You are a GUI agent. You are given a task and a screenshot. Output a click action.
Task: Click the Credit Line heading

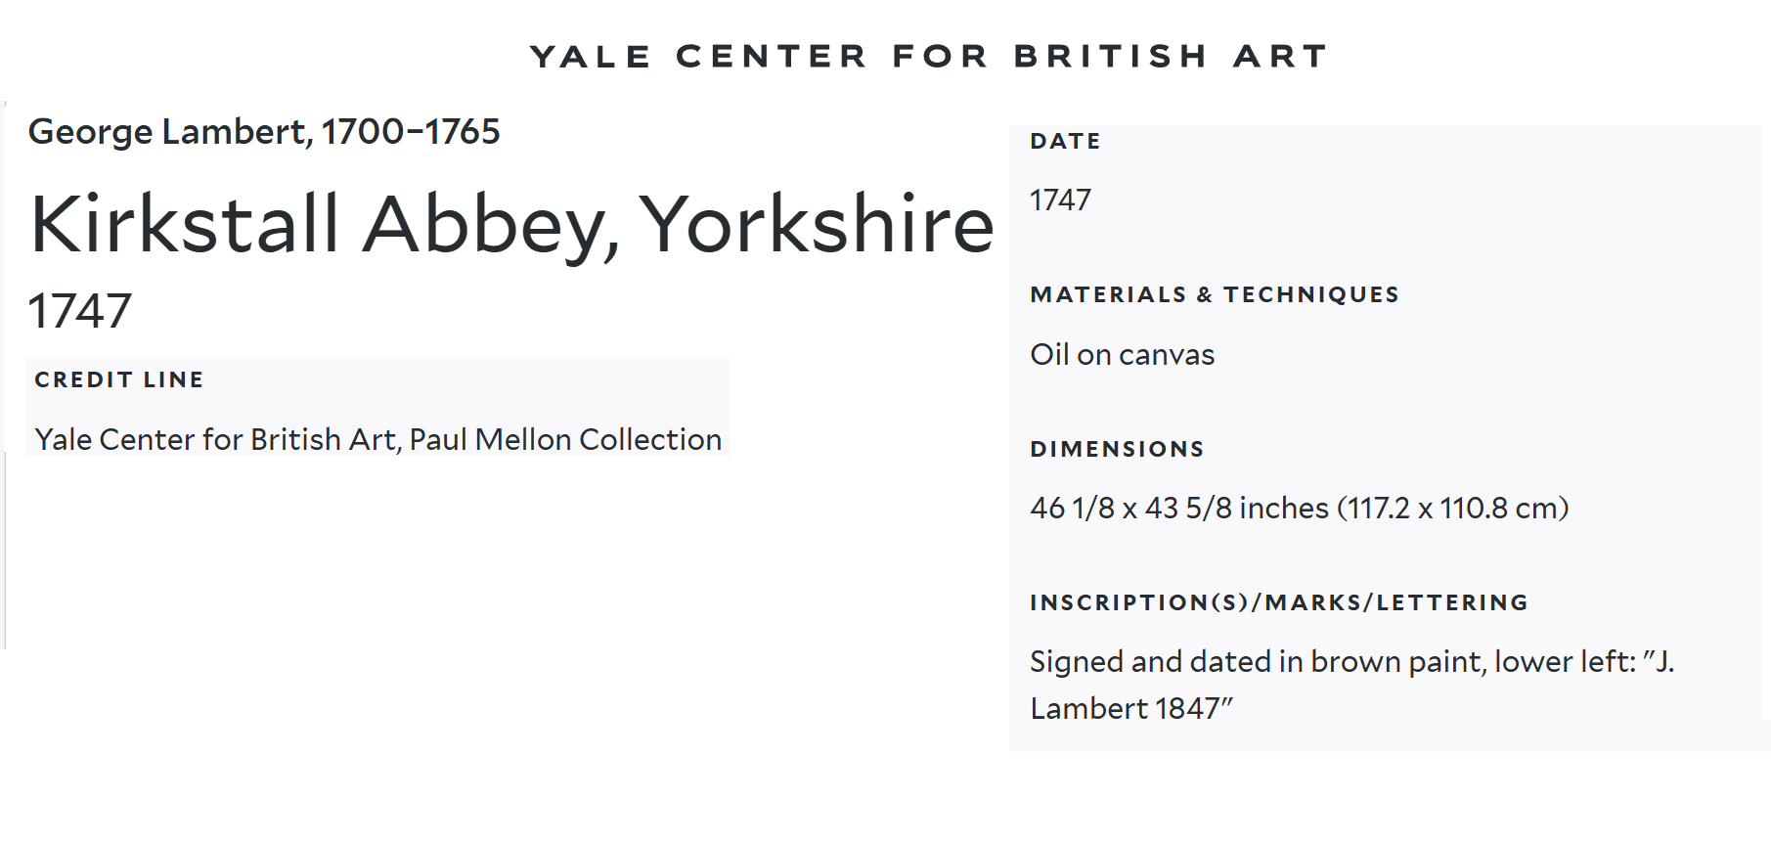click(119, 379)
